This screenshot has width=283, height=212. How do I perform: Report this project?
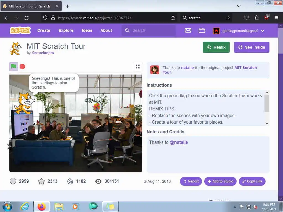(x=191, y=181)
